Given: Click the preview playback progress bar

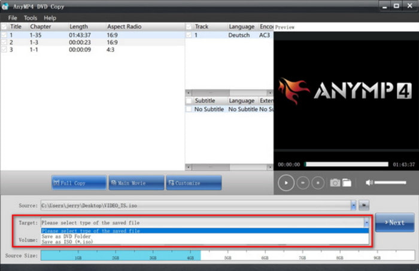Looking at the screenshot, I should [347, 164].
